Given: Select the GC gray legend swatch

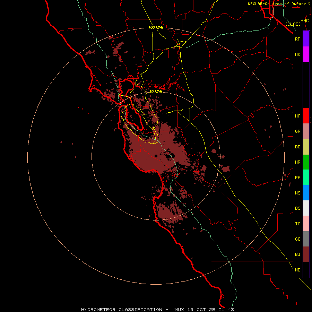Looking at the screenshot, I should point(306,239).
